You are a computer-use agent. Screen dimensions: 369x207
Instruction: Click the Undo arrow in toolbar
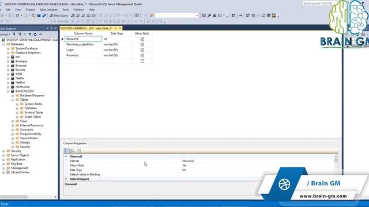118,16
